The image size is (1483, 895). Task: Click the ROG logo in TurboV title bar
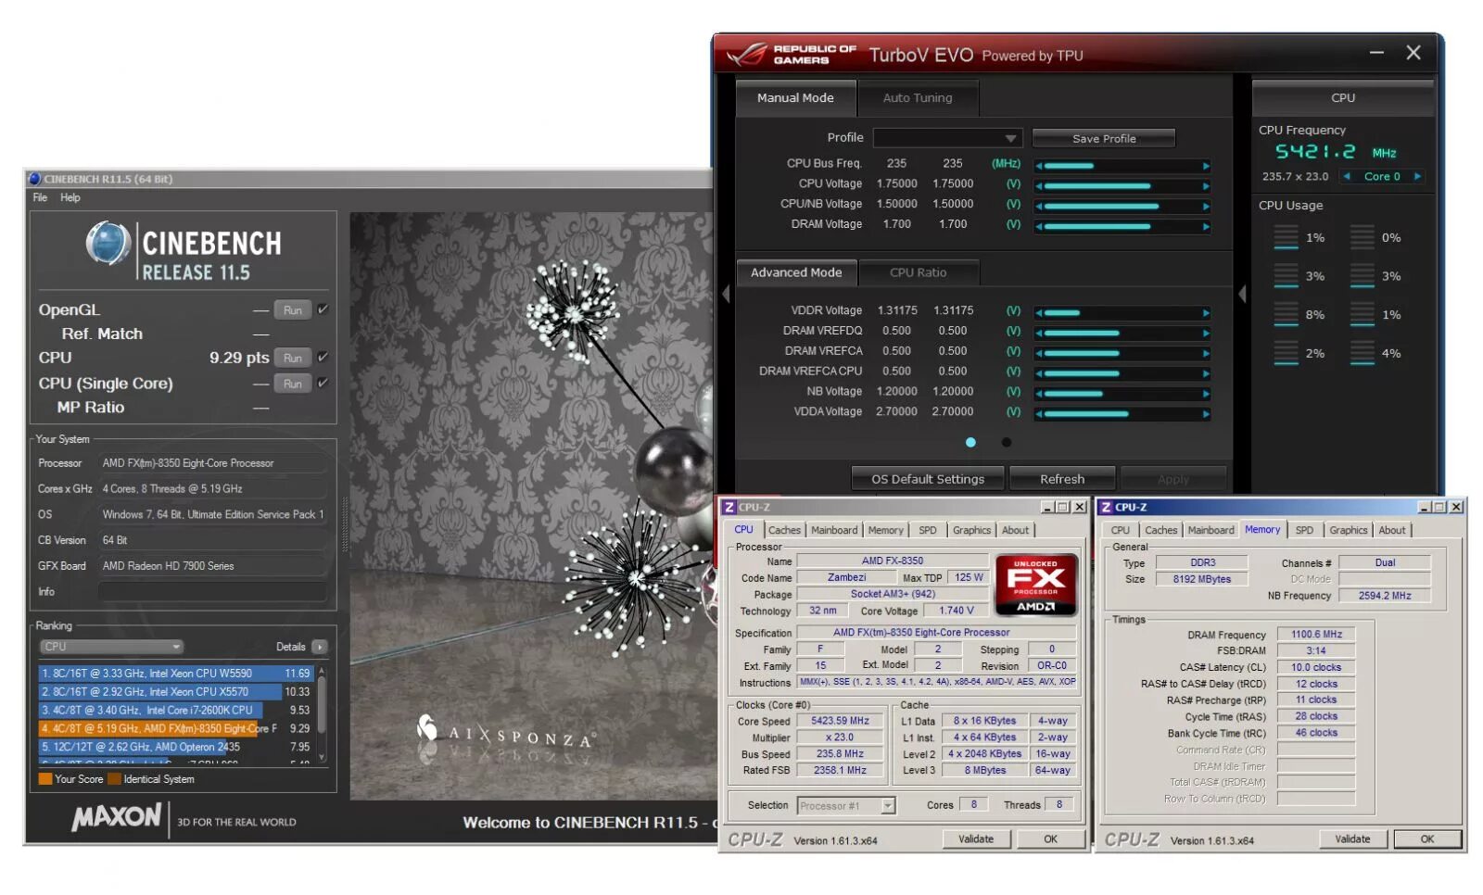pyautogui.click(x=747, y=54)
